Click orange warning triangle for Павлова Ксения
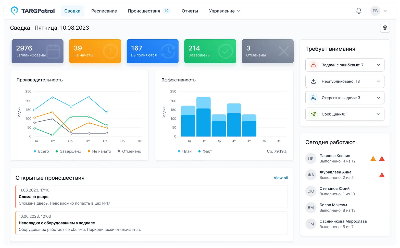This screenshot has width=400, height=248. pos(373,159)
